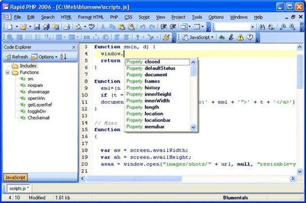Click Refresh in Code Explorer
Screen dimensions: 306x203
pyautogui.click(x=17, y=57)
